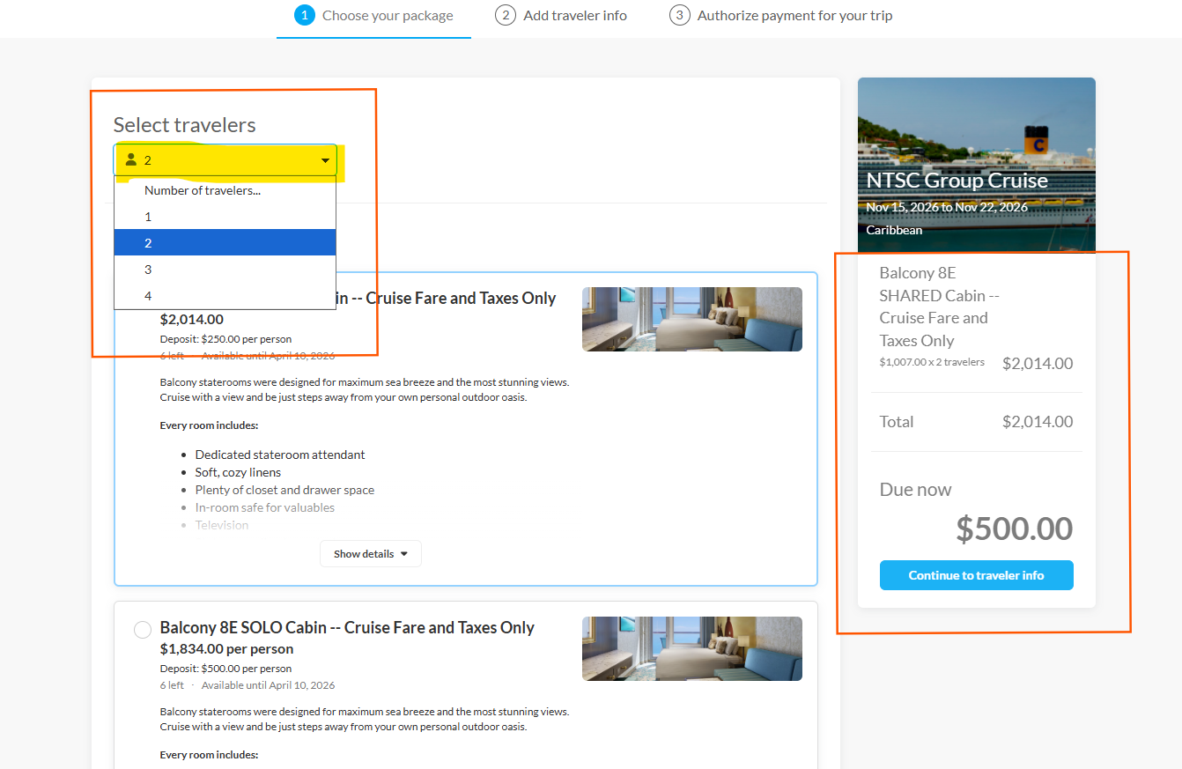Click the '$1,007.00 x 2 travelers' line
This screenshot has height=769, width=1182.
[x=932, y=362]
